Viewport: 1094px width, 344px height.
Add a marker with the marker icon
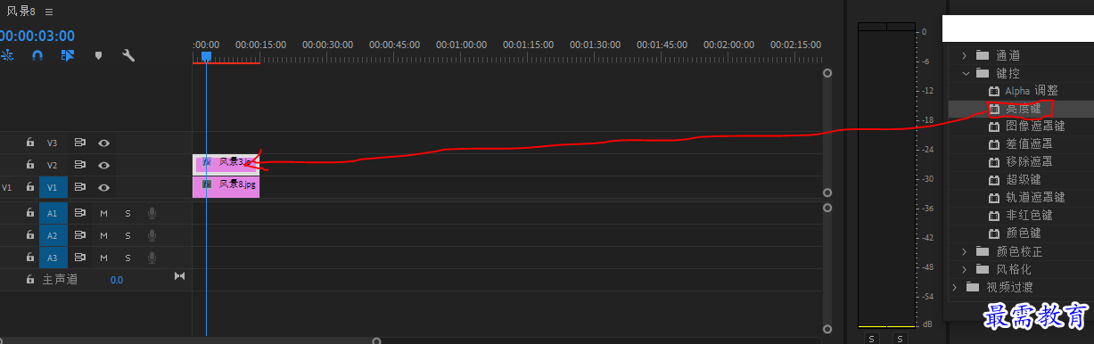98,55
